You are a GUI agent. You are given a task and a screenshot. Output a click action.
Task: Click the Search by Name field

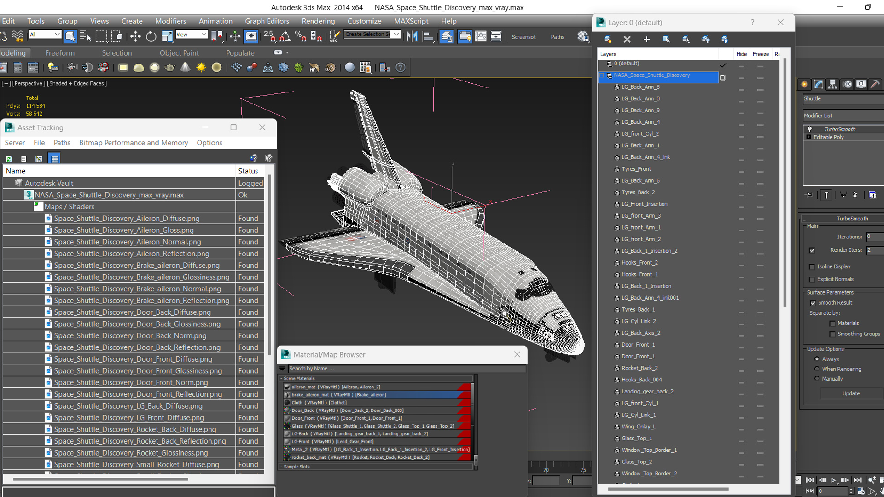[x=407, y=369]
